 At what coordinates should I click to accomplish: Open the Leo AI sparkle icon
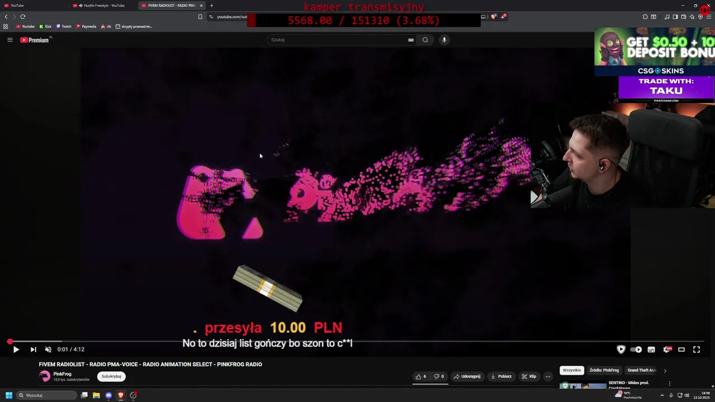[x=692, y=17]
